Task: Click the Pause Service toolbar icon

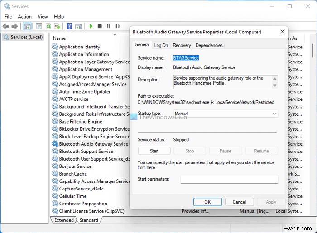Action: 109,26
